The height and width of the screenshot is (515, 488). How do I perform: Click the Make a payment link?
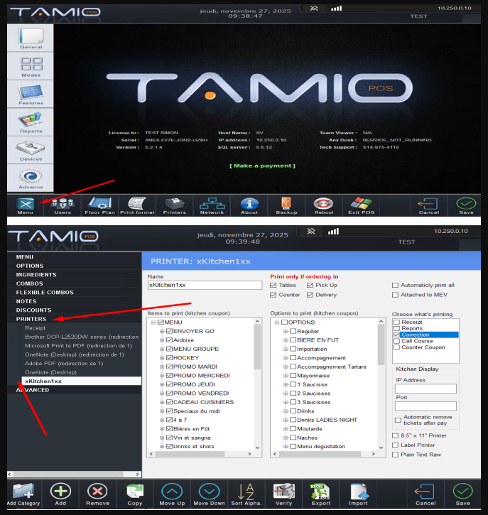click(262, 166)
